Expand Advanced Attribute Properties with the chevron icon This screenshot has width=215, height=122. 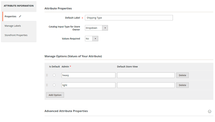click(210, 111)
